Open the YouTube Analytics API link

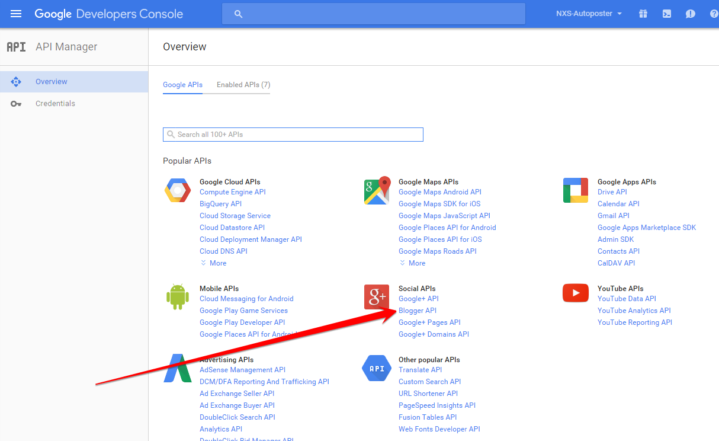(x=634, y=311)
